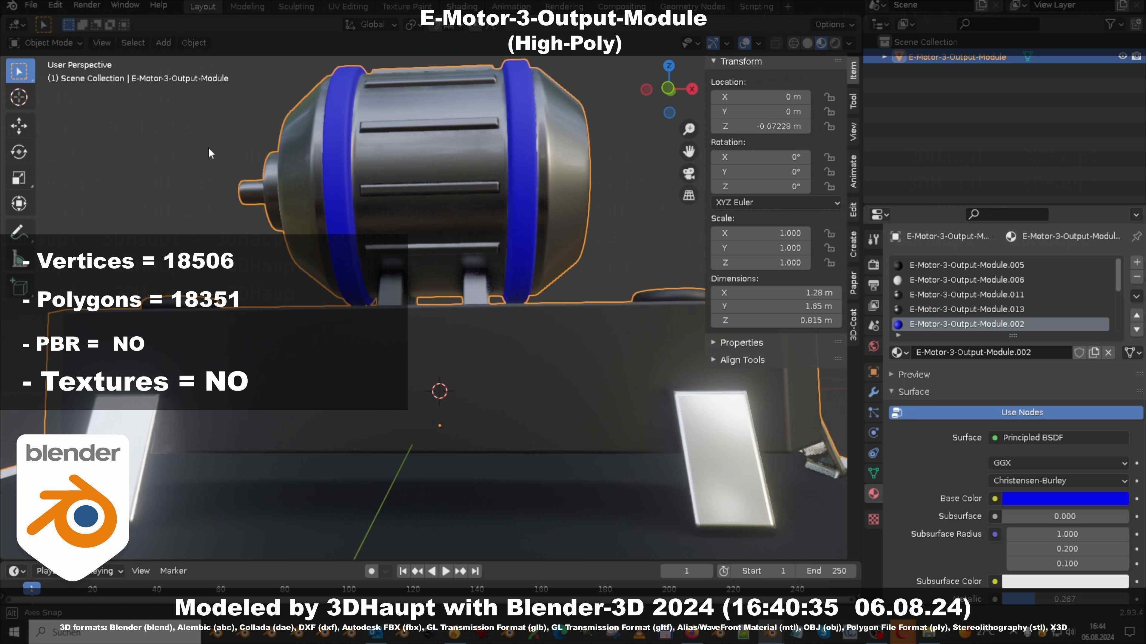Open the GGX distribution dropdown
1146x644 pixels.
[x=1058, y=463]
